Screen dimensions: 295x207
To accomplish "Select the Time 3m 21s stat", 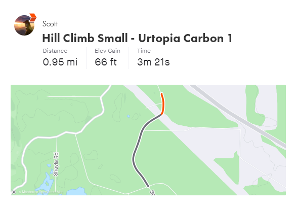I will coord(153,57).
